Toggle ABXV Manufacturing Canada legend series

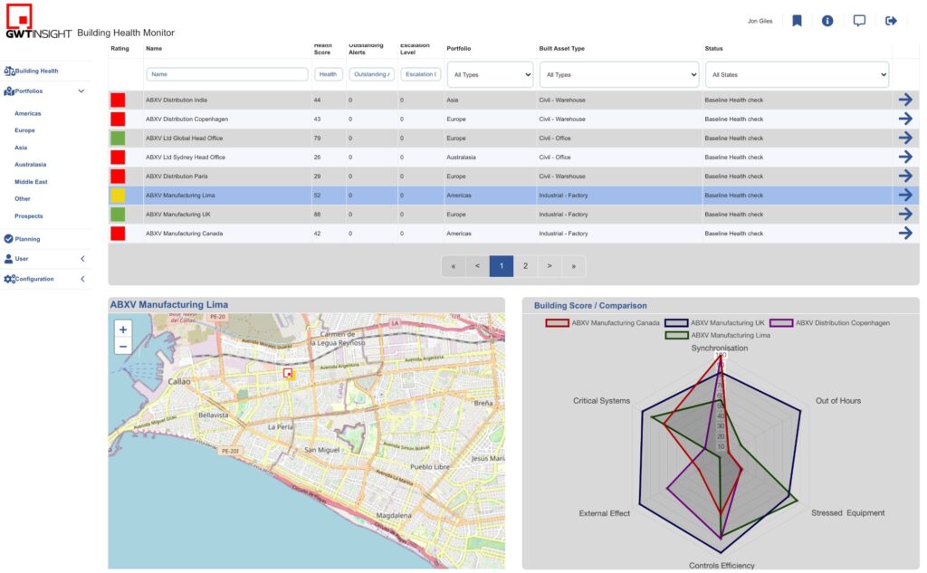point(602,323)
